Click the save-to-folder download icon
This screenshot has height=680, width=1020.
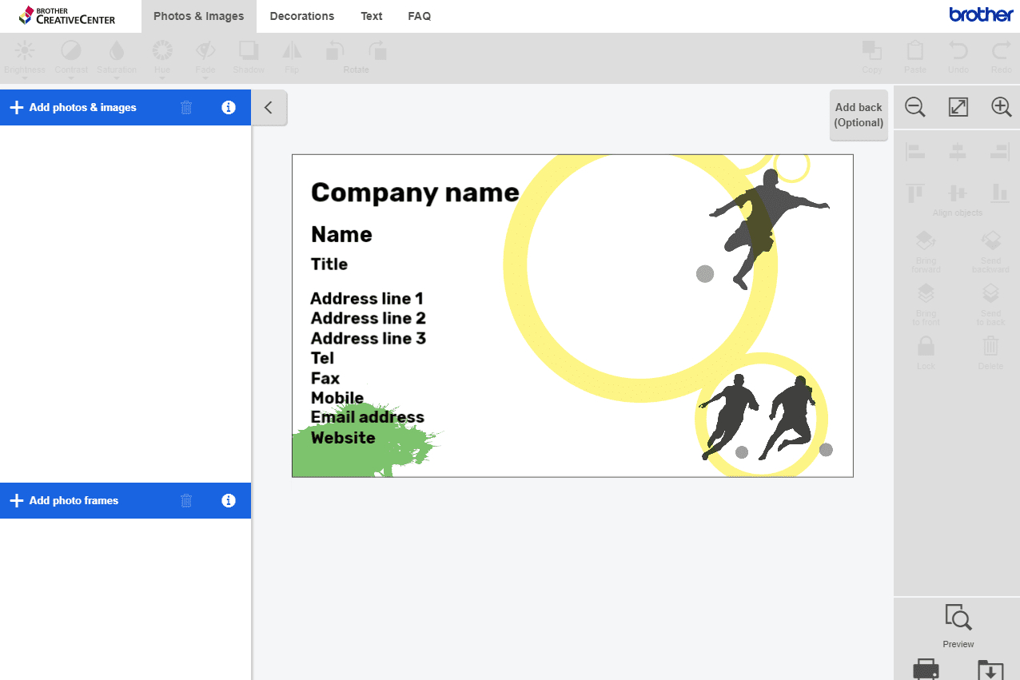pyautogui.click(x=990, y=670)
